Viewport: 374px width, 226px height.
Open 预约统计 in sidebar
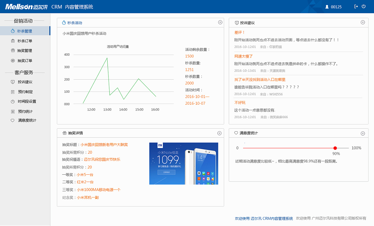(x=25, y=111)
